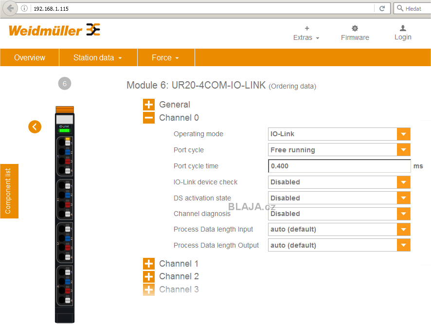Open the Force menu
Screen dimensions: 431x325
pyautogui.click(x=166, y=57)
